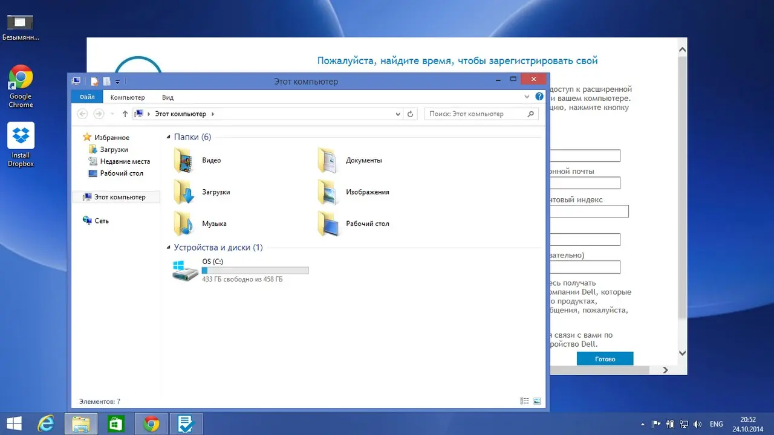
Task: Click the Элементов: 7 status bar text
Action: pos(100,401)
